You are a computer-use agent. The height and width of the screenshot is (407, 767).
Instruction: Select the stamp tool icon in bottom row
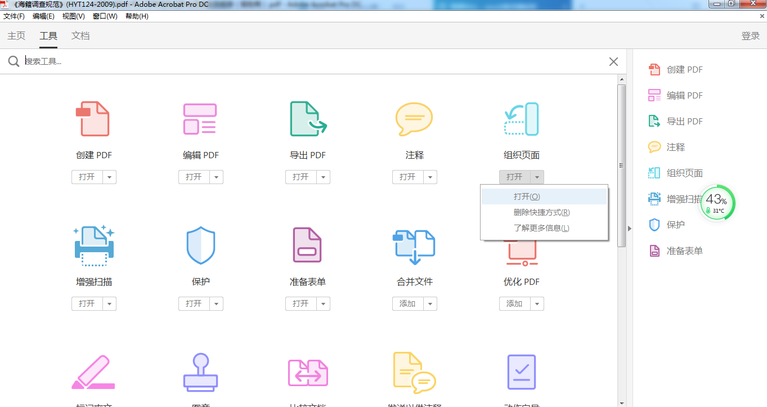(x=200, y=372)
